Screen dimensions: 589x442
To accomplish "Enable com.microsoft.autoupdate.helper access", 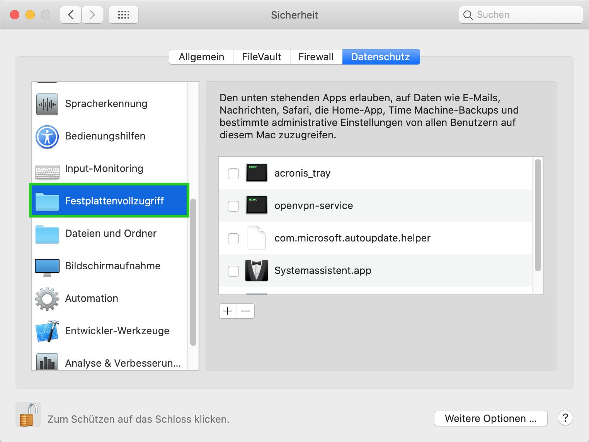I will 233,239.
